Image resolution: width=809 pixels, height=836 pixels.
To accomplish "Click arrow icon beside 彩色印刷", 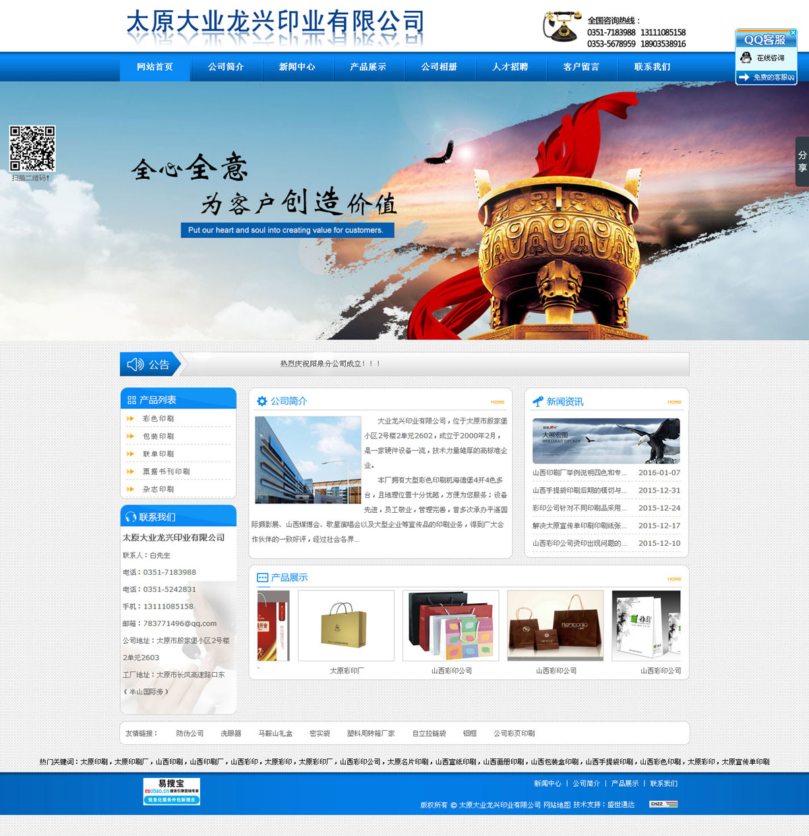I will (130, 419).
